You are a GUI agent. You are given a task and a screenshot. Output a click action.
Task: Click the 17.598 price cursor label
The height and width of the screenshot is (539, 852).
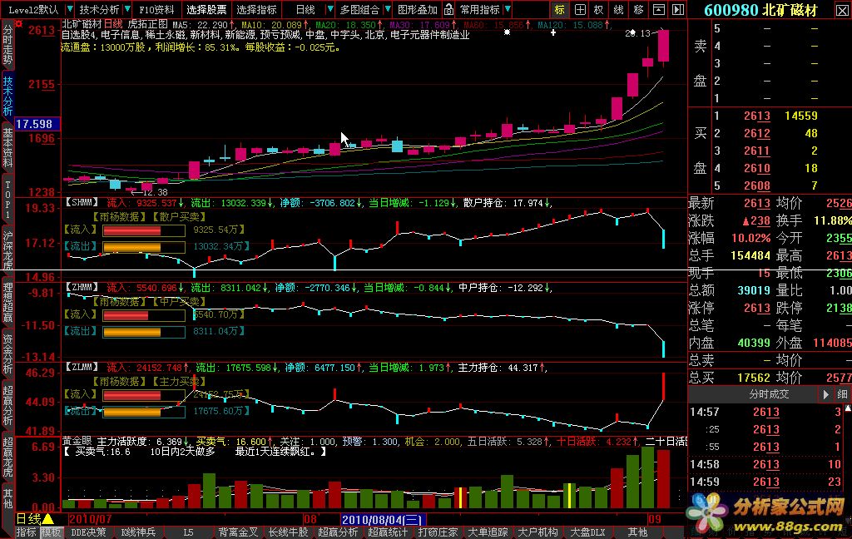tap(37, 124)
